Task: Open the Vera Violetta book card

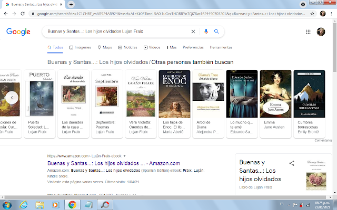Action: [141, 104]
